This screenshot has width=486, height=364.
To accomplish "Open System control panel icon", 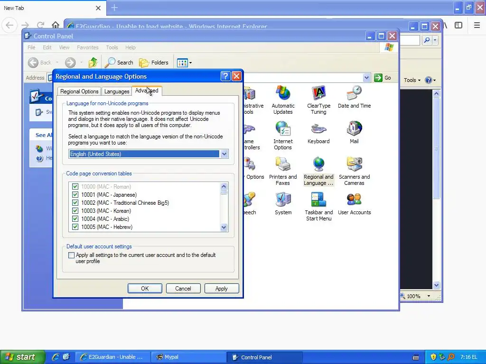I will [283, 204].
